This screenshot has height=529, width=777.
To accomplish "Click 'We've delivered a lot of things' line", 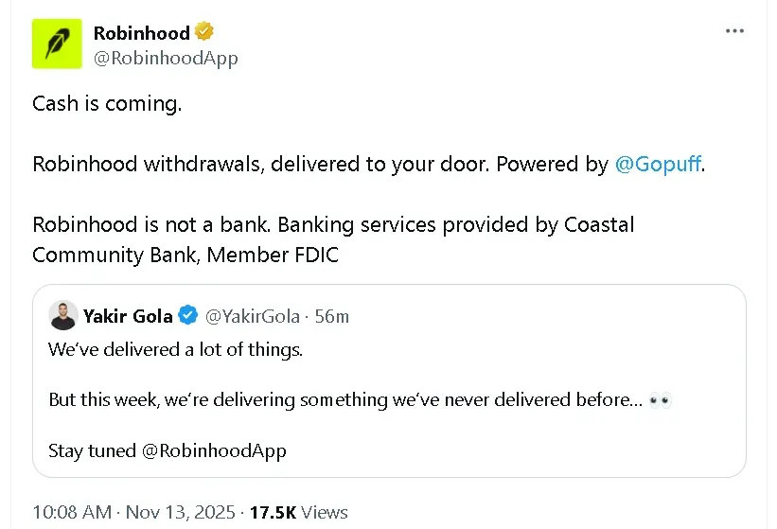I will pyautogui.click(x=175, y=349).
